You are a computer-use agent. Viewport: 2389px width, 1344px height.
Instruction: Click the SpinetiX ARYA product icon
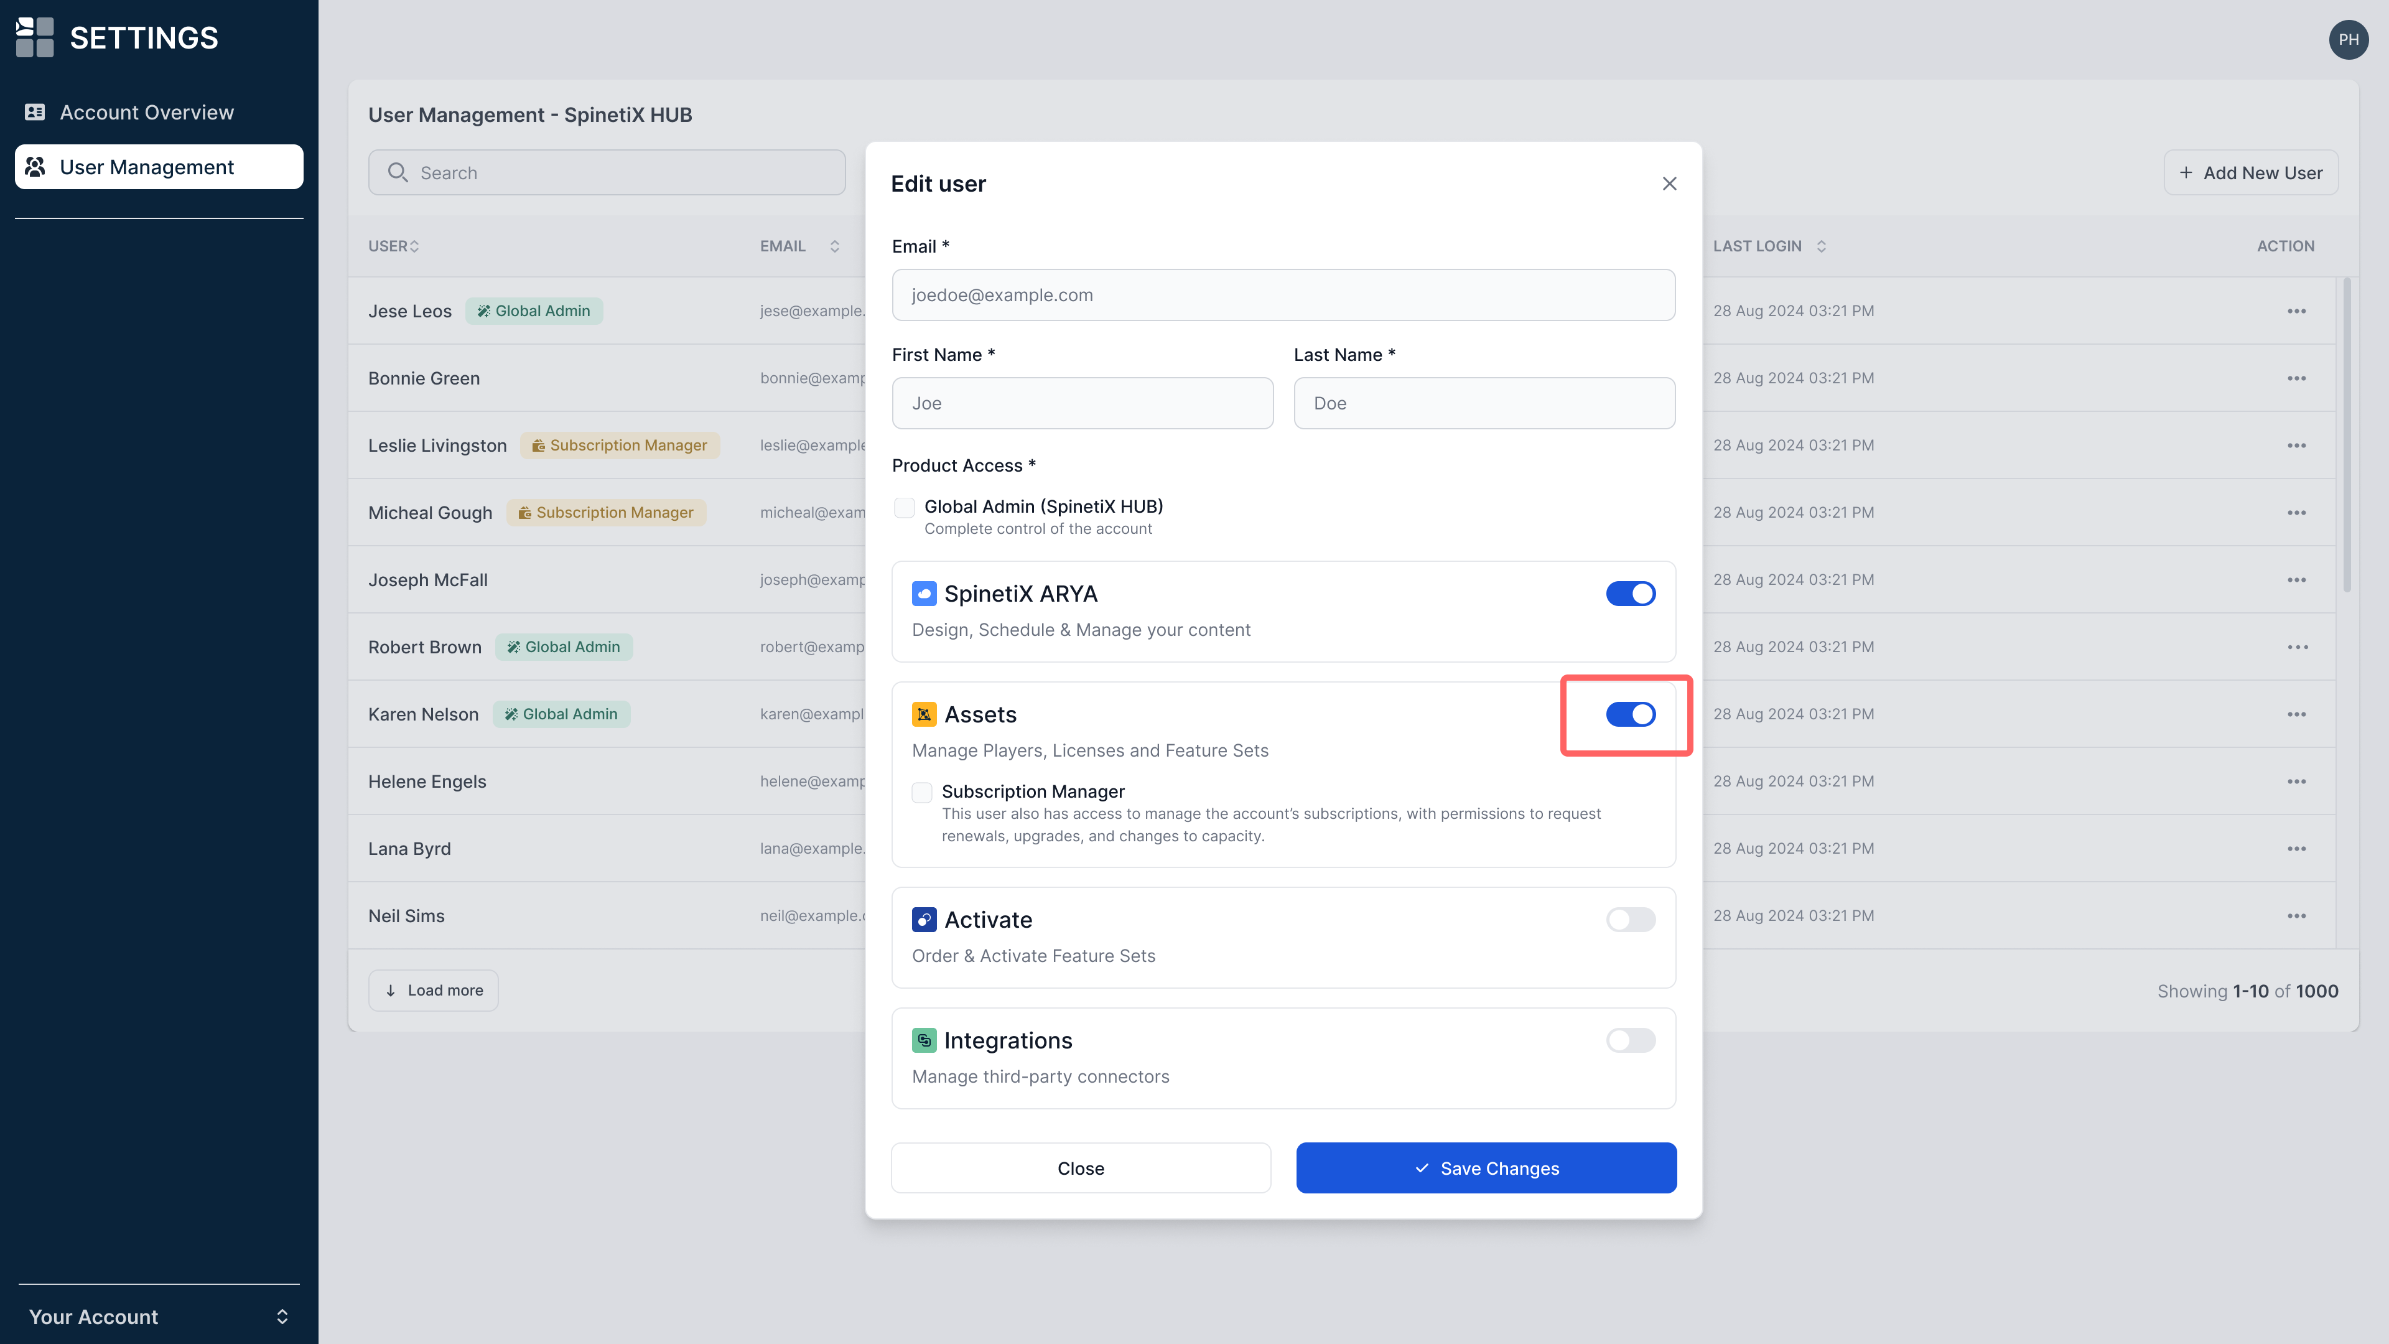(924, 594)
